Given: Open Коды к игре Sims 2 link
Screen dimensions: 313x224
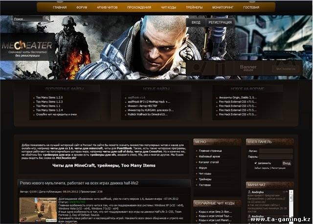Looking at the screenshot, I should click(215, 212).
